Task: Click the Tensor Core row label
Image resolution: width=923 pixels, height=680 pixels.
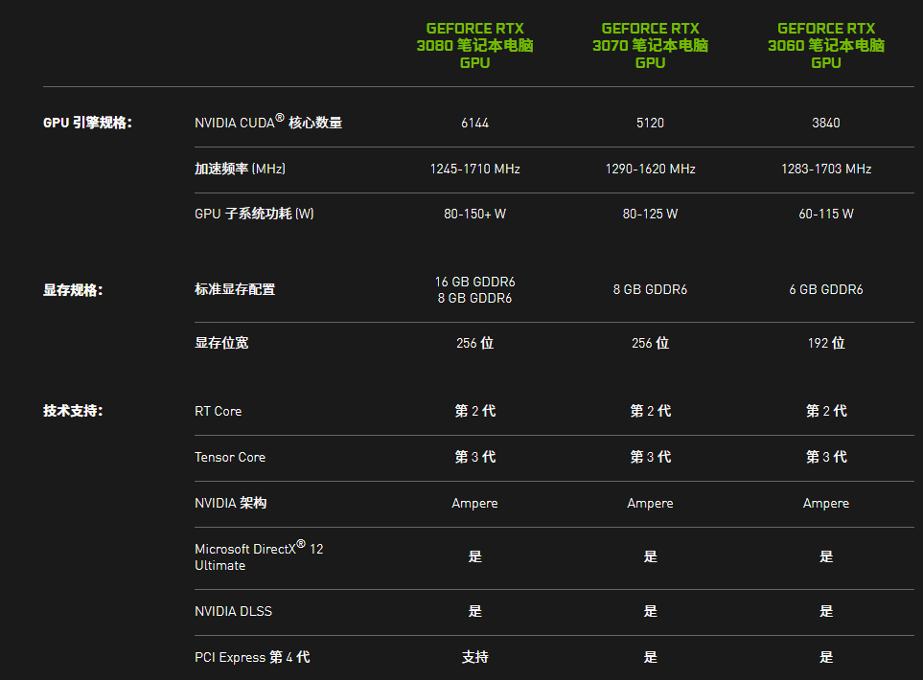Action: coord(230,457)
